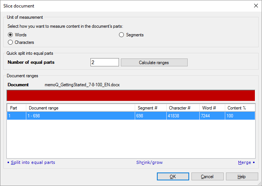Viewport: 262px width, 186px height.
Task: Click the red document range bar
Action: point(131,95)
